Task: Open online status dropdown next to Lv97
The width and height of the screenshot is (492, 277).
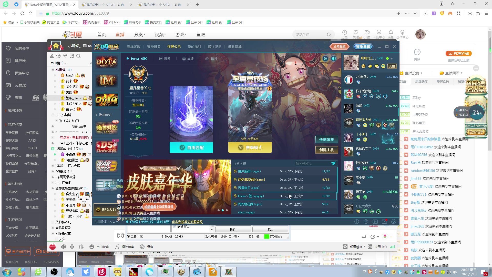Action: tap(392, 58)
